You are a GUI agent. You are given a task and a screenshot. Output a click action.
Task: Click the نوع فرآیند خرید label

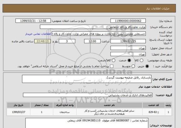162,66
